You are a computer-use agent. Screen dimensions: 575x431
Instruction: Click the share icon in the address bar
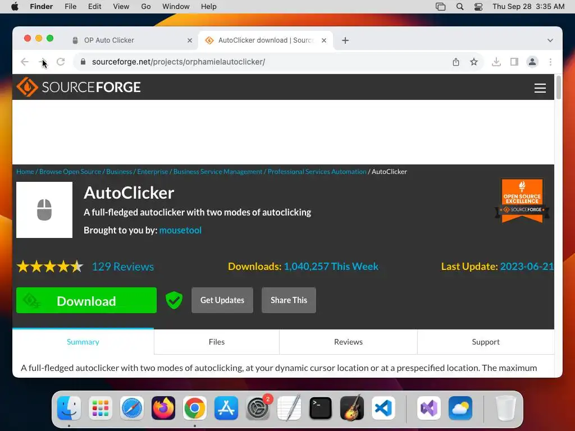pyautogui.click(x=456, y=62)
